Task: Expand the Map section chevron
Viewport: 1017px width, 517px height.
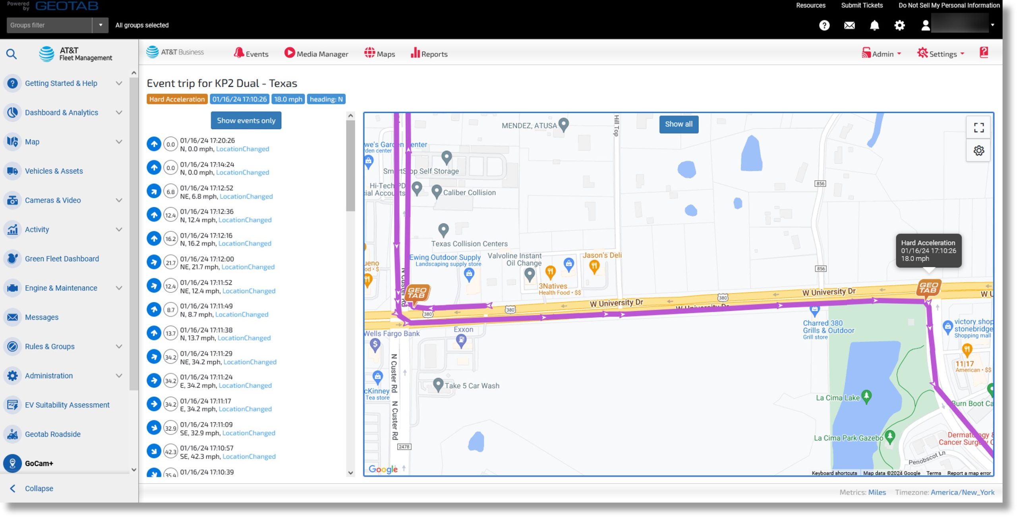Action: coord(119,142)
